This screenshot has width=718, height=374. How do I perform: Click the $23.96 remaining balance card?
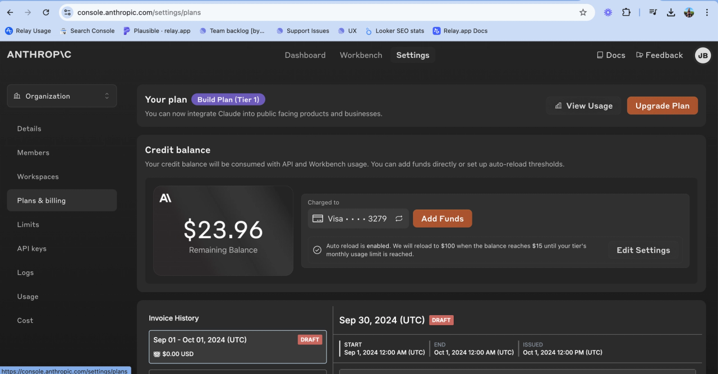(x=223, y=230)
